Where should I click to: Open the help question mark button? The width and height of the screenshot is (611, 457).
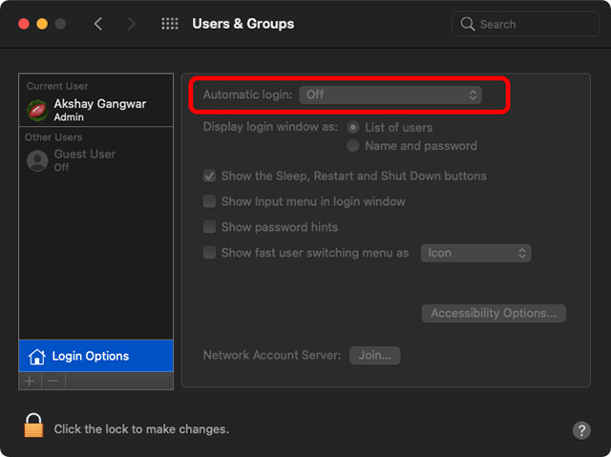(x=581, y=430)
